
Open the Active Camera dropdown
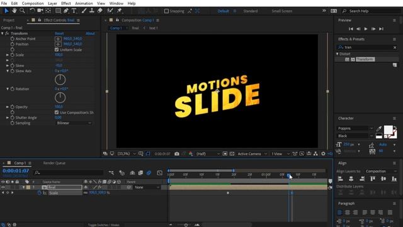[252, 154]
